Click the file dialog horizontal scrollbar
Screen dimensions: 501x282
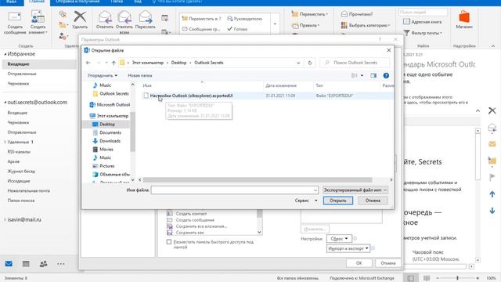[x=258, y=179]
